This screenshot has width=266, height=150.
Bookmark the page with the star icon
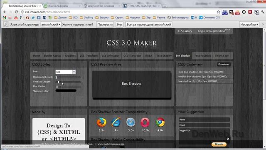click(219, 12)
